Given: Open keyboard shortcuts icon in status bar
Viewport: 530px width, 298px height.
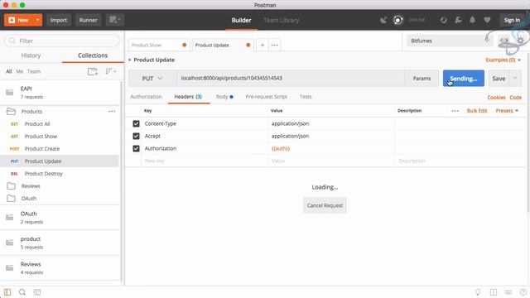Looking at the screenshot, I should pyautogui.click(x=508, y=292).
